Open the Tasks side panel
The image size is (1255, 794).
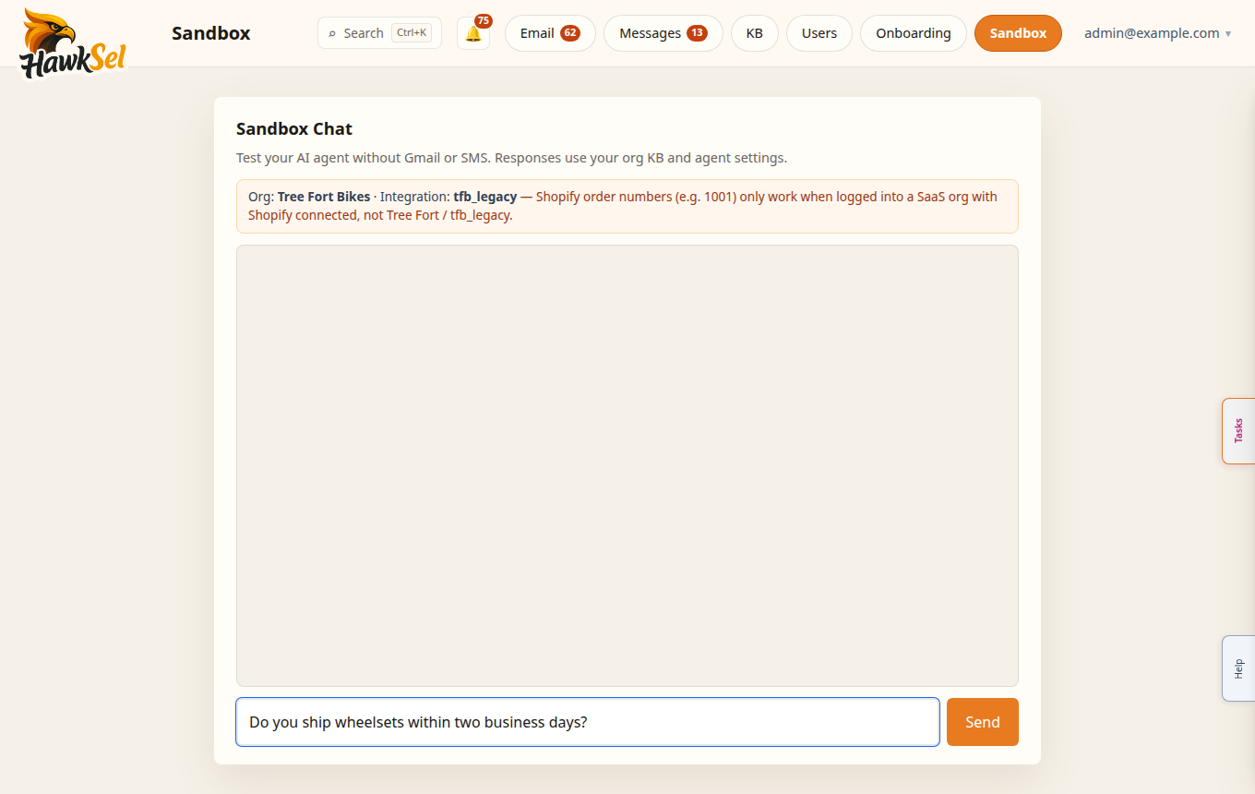[1238, 431]
